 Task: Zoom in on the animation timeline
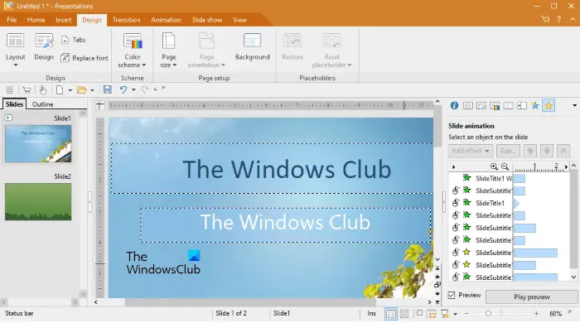pyautogui.click(x=494, y=166)
